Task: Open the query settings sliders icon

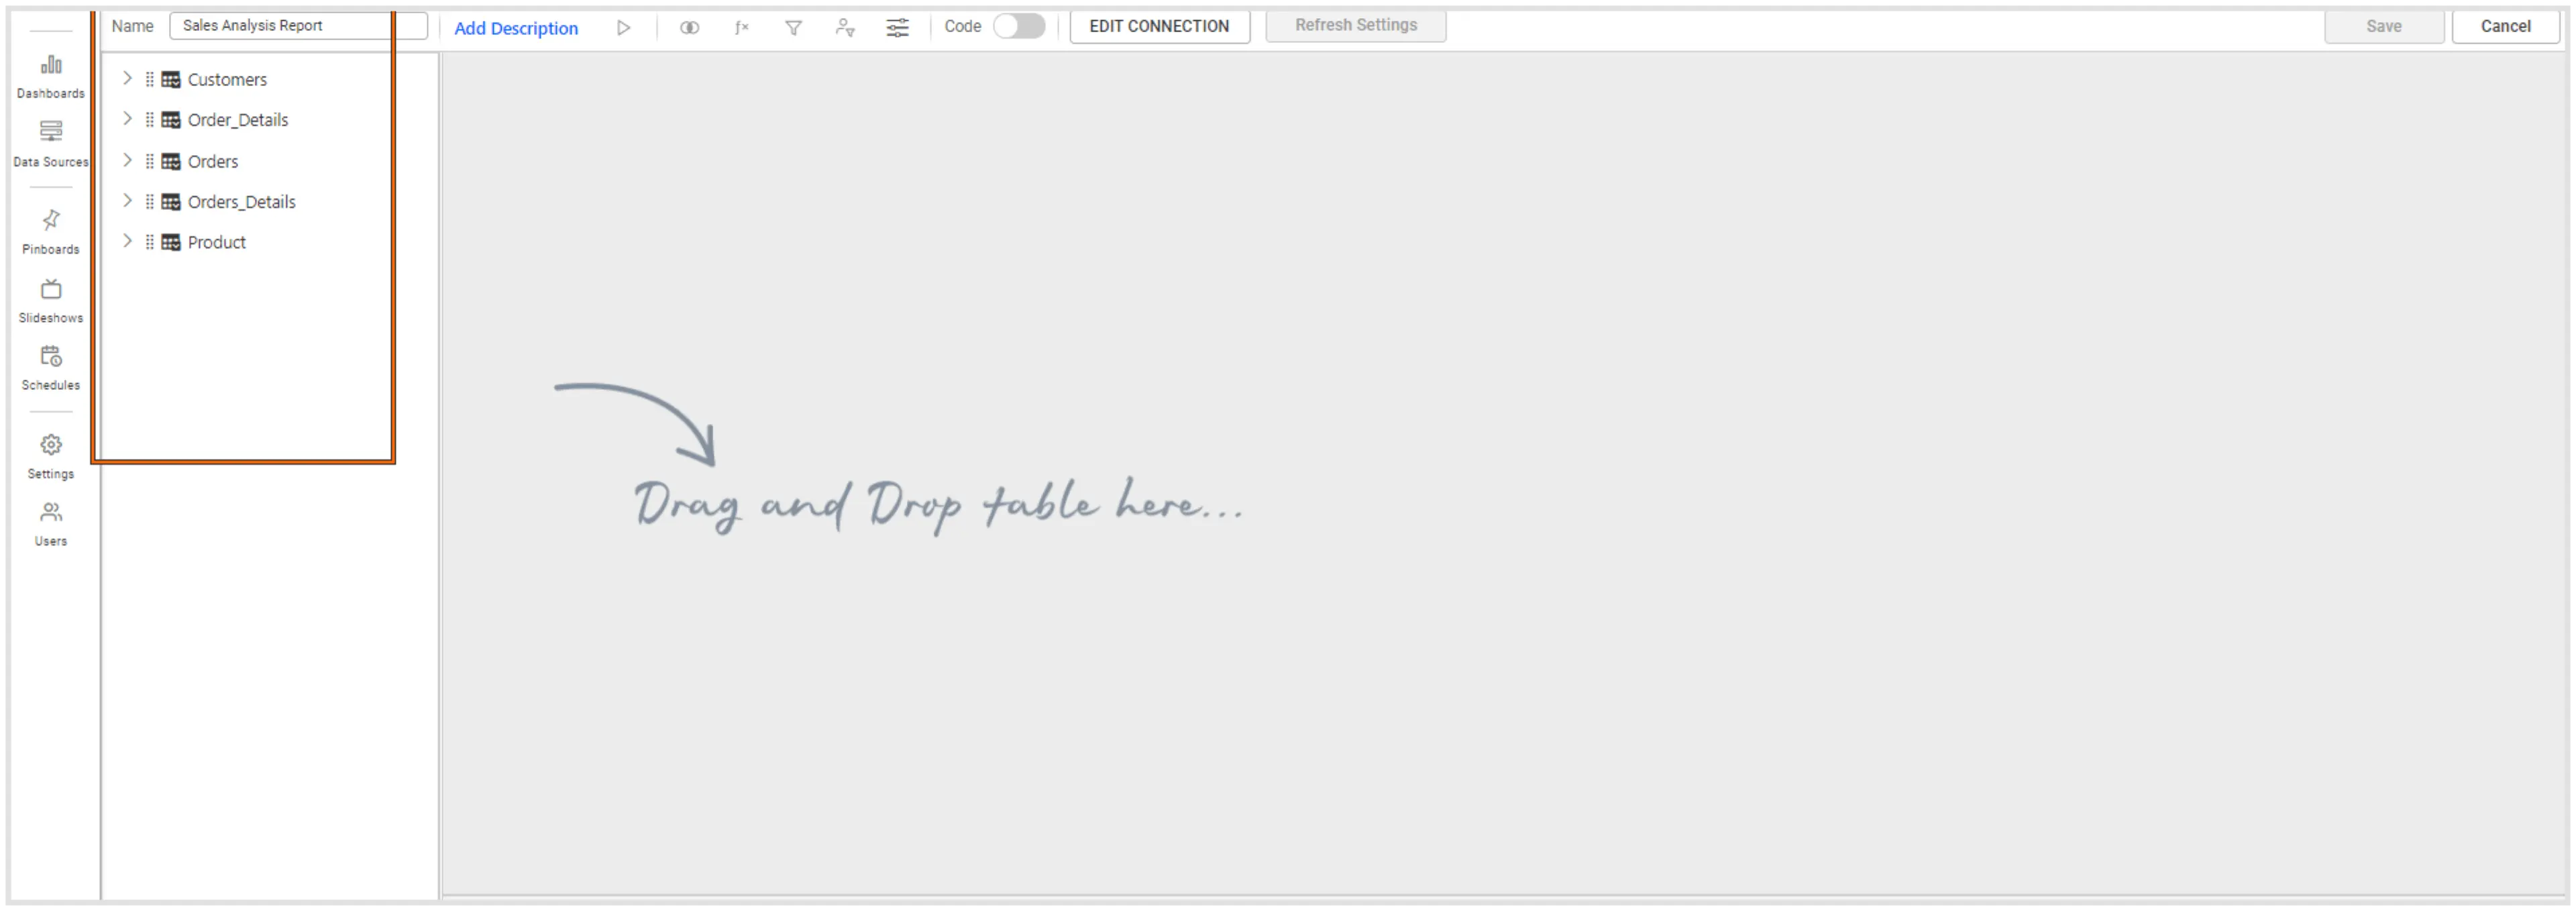Action: coord(897,28)
